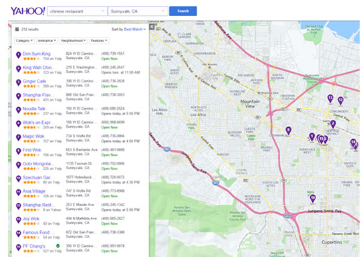
Task: Open Joy Wok listing
Action: (31, 218)
